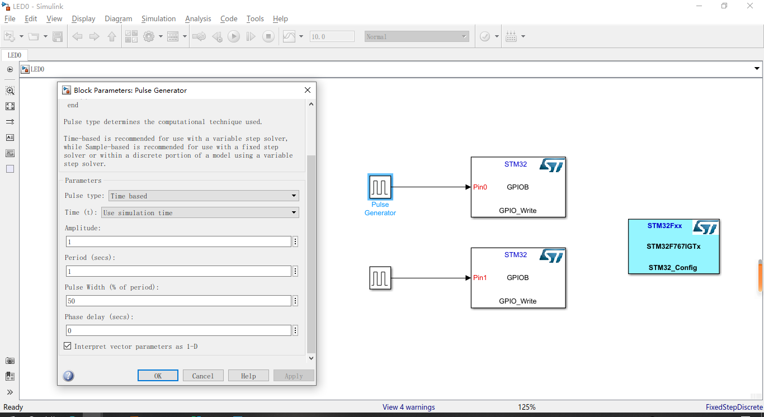Click the Fit to View palette icon
The height and width of the screenshot is (417, 764).
point(10,106)
